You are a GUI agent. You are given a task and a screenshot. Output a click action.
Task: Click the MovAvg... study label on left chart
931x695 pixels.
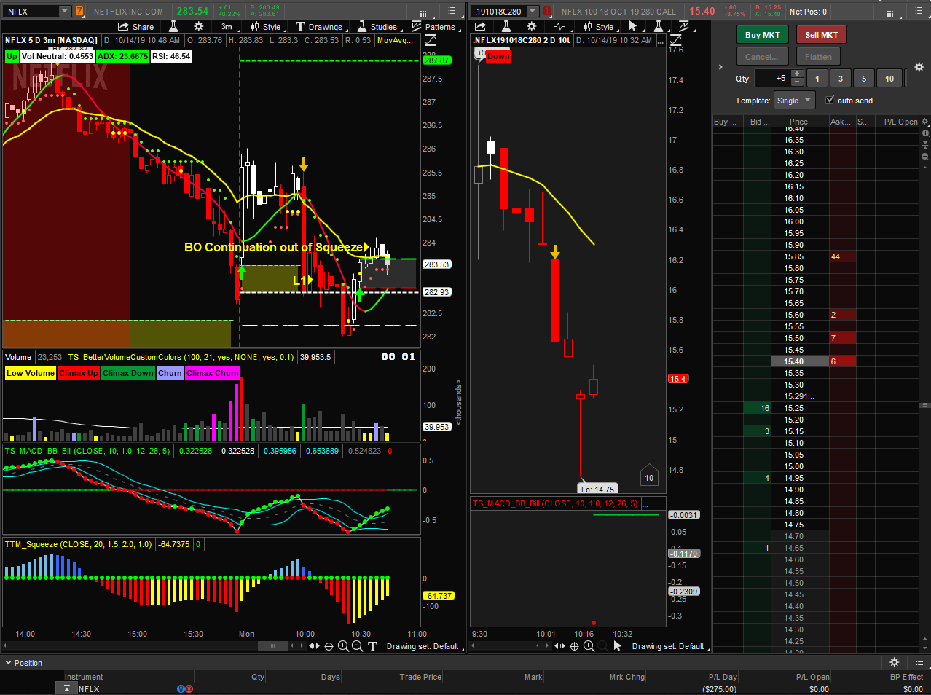point(396,40)
